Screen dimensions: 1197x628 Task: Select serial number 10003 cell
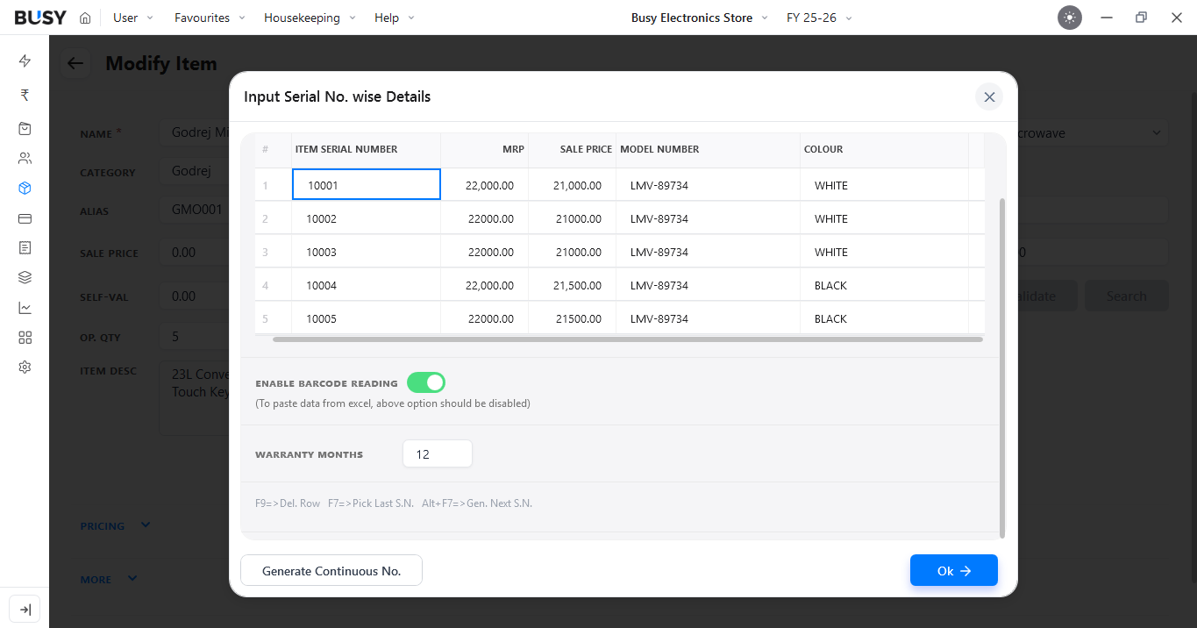(x=366, y=252)
